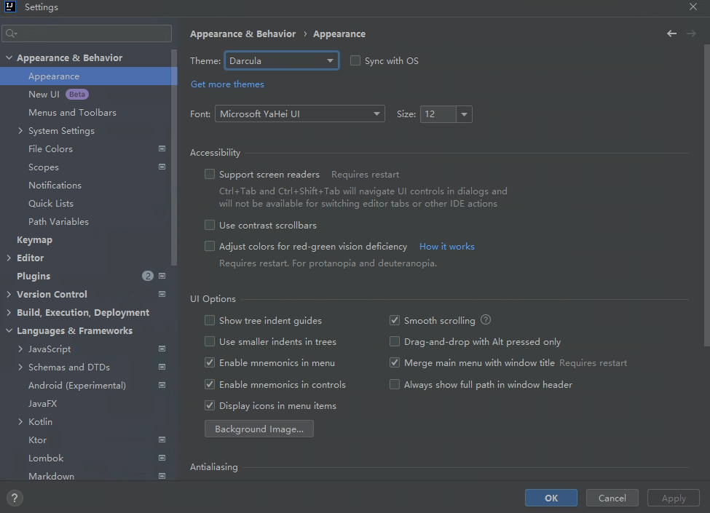Click the project-level icon beside File Colors

pos(162,148)
